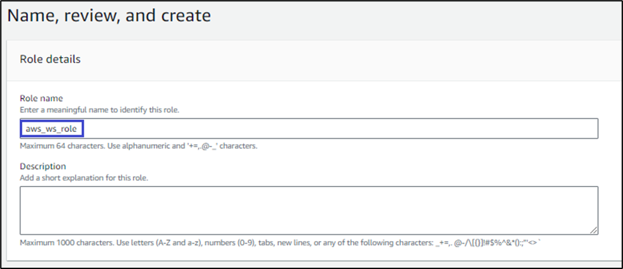Viewport: 623px width, 269px height.
Task: Click the Role name input field
Action: point(309,128)
